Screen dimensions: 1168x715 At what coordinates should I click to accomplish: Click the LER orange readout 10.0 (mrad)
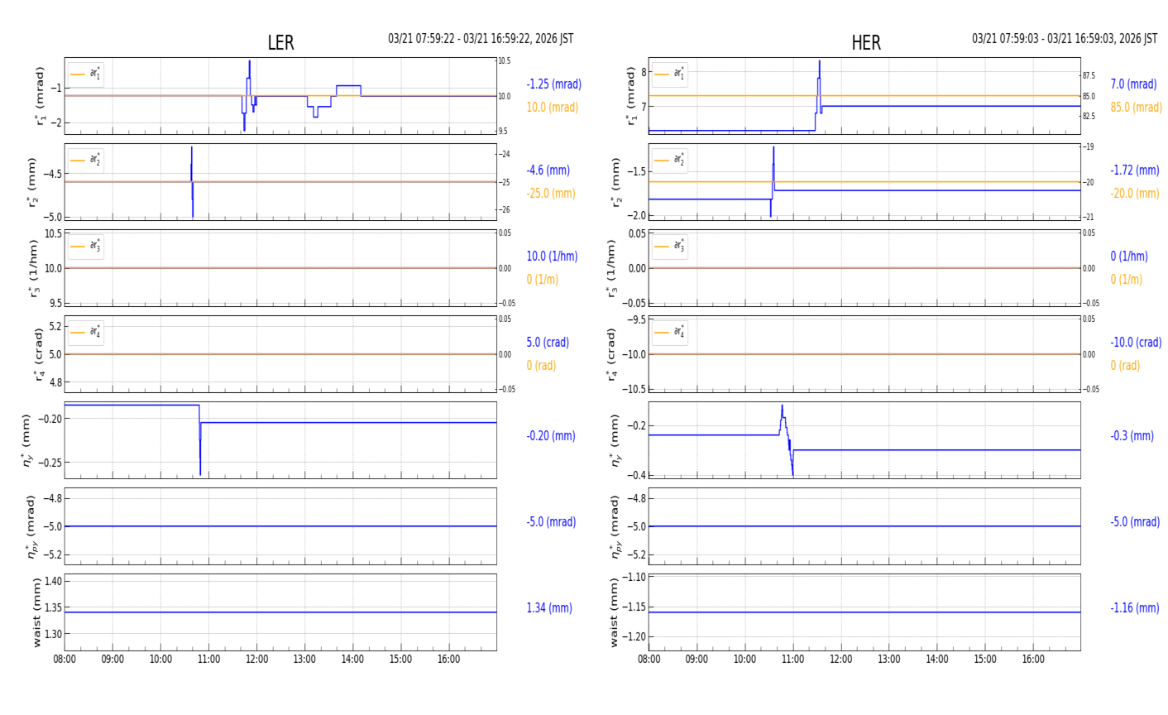(x=553, y=108)
